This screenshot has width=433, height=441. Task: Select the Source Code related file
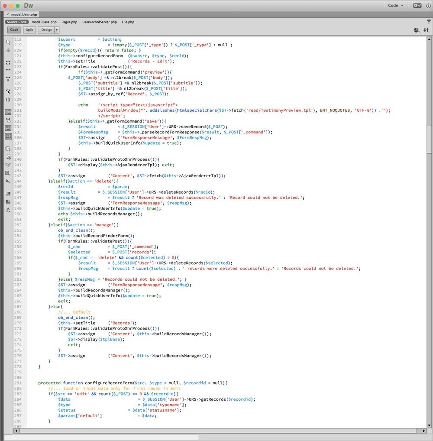(x=16, y=22)
